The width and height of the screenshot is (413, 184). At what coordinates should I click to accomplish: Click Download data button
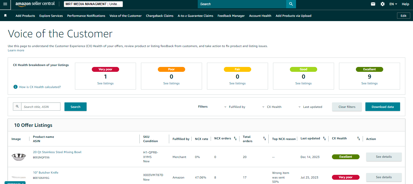point(383,107)
